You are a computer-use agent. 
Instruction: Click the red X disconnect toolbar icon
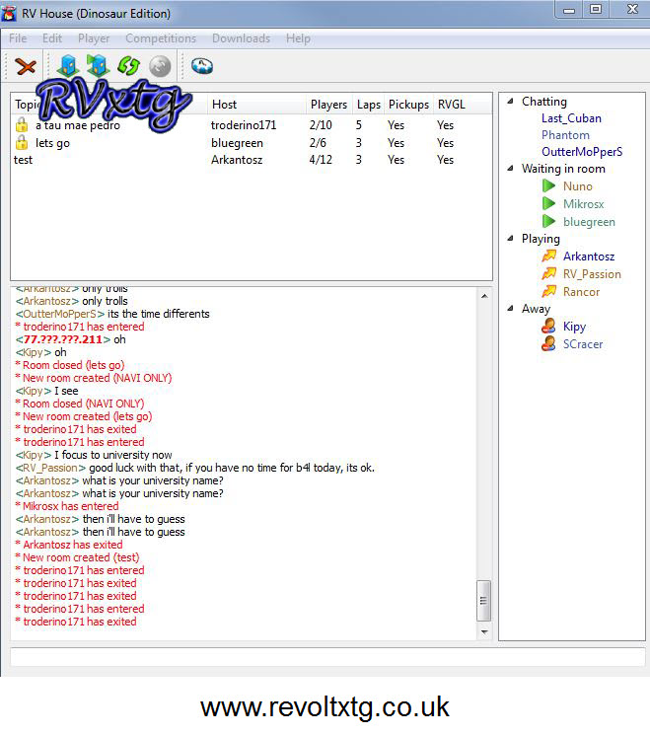(x=26, y=66)
